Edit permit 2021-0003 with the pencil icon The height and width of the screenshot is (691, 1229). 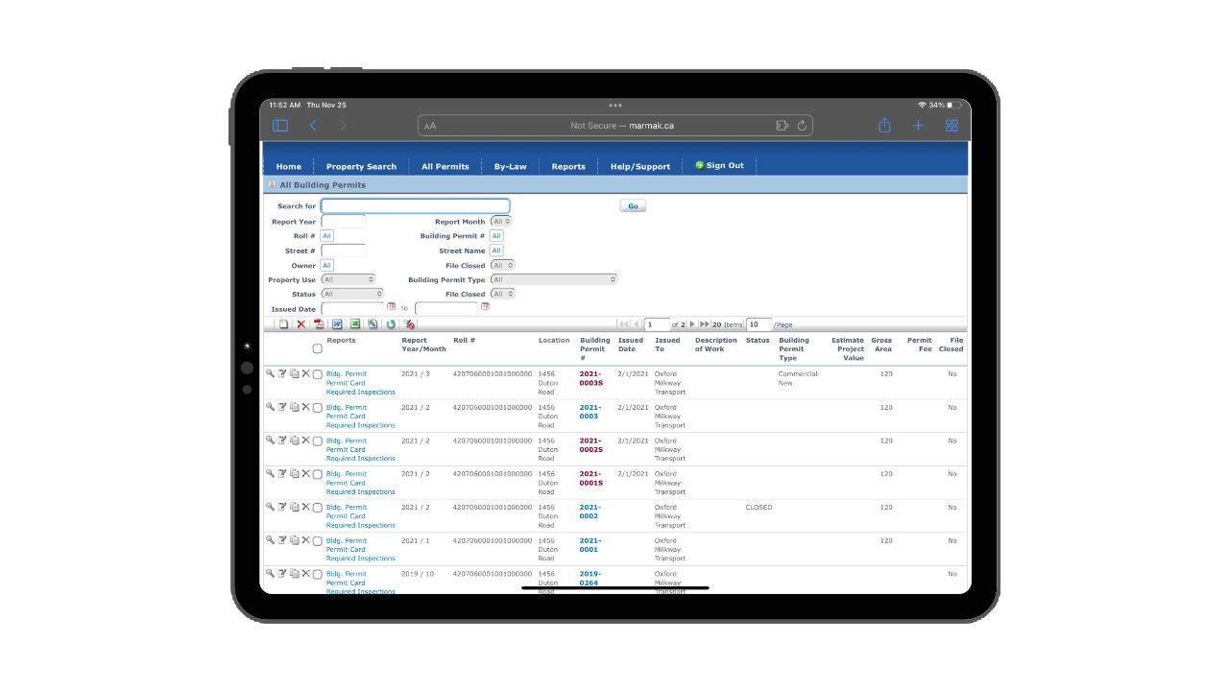point(282,407)
